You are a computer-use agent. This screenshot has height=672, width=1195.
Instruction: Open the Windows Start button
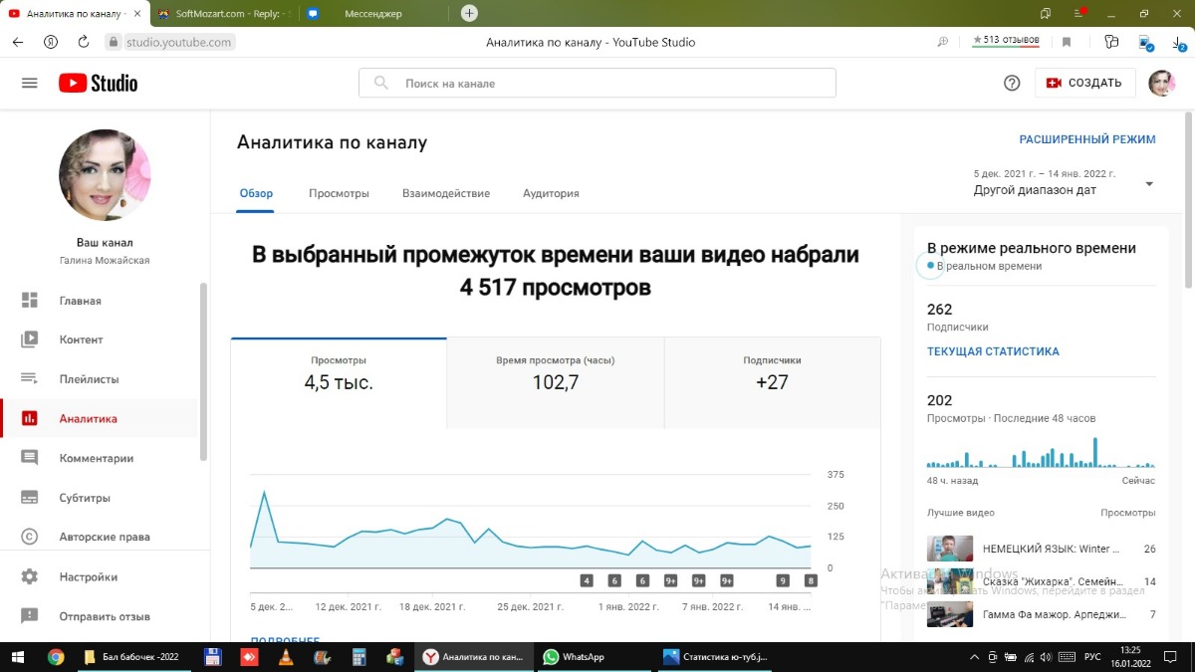(x=17, y=657)
